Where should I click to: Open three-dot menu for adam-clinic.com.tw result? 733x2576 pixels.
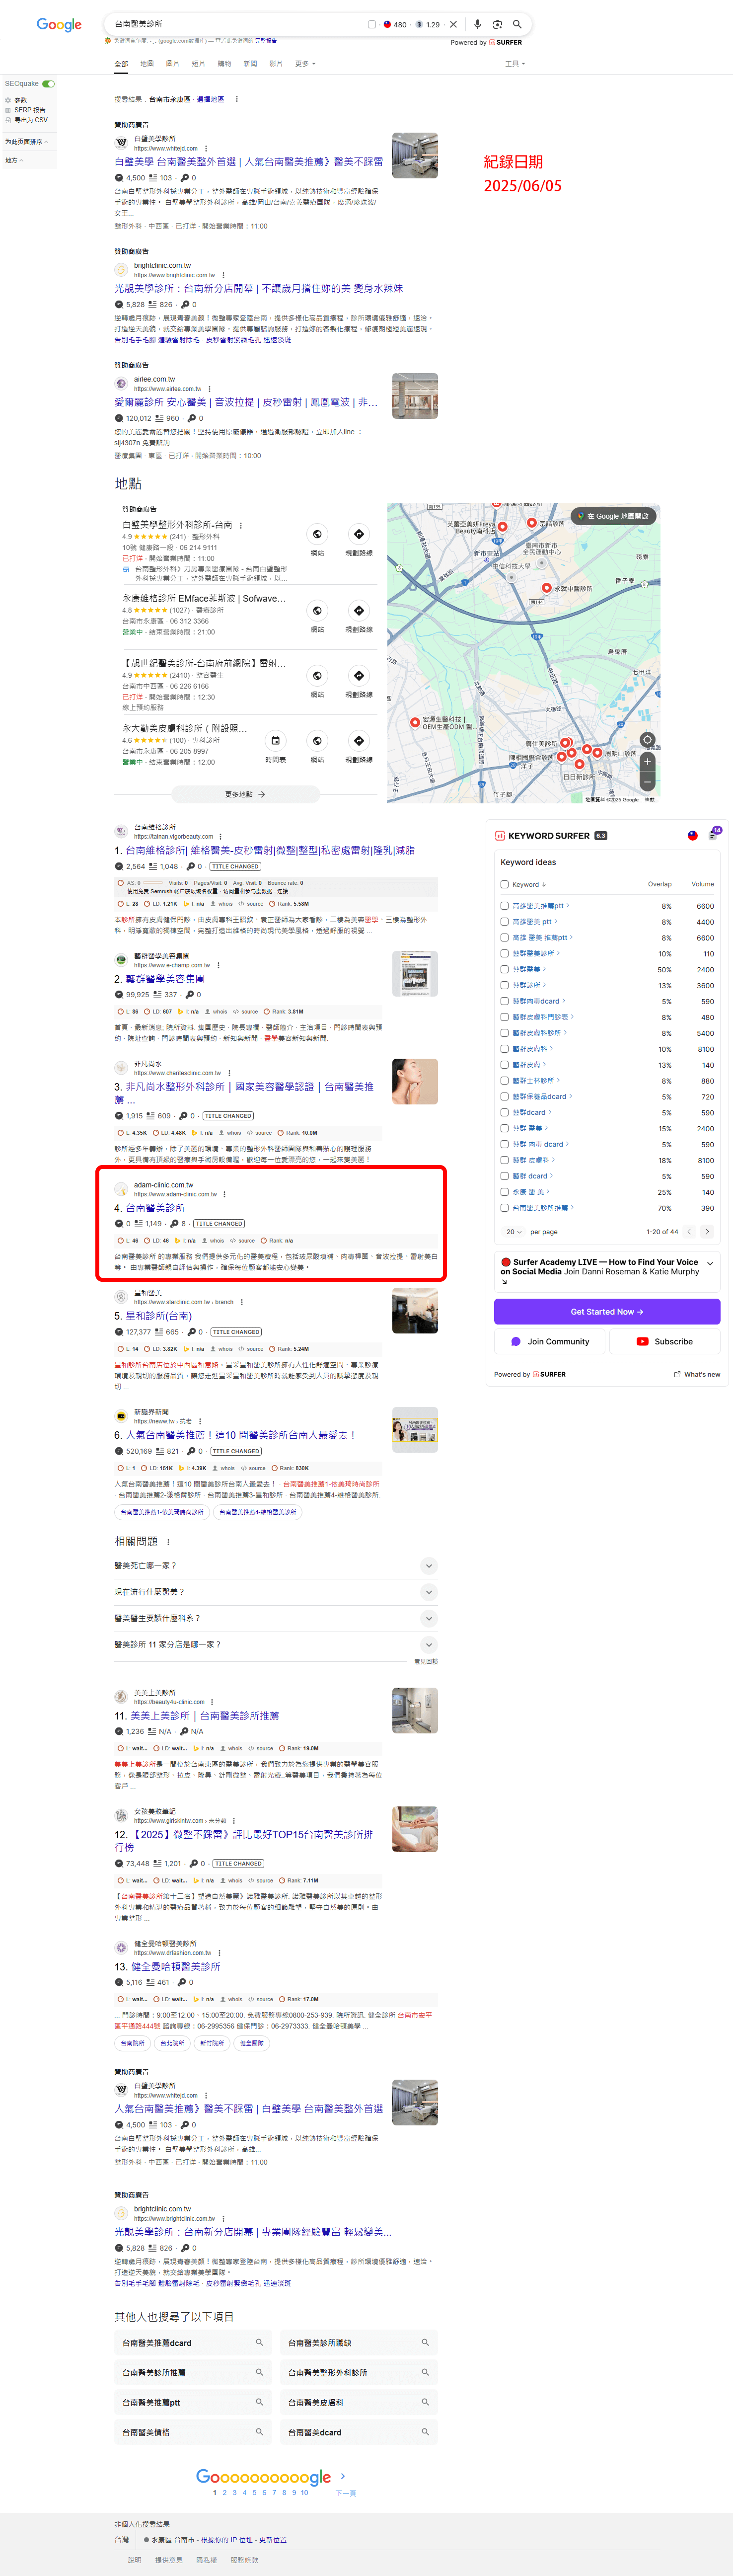coord(224,1194)
